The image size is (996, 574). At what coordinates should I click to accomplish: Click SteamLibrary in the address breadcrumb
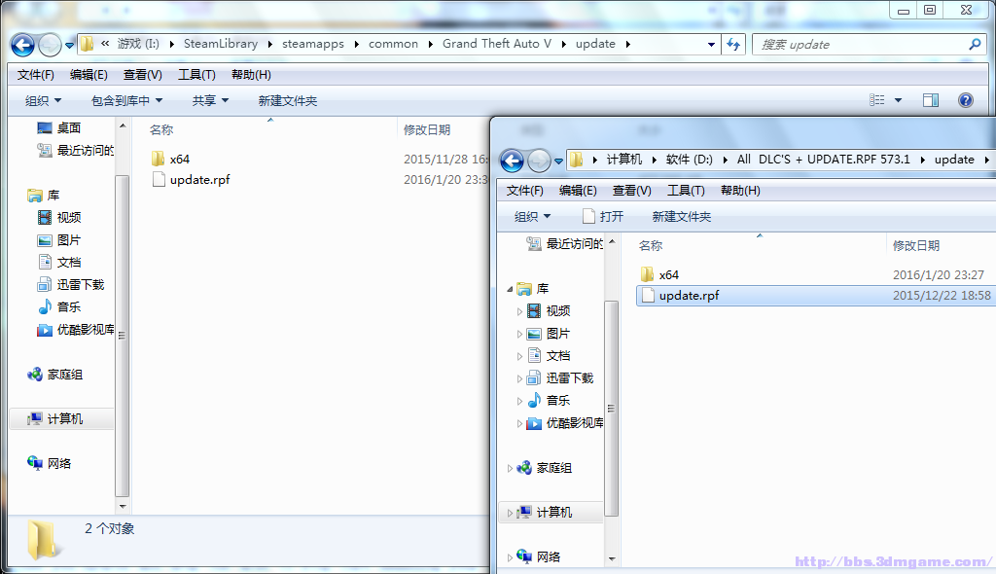click(221, 44)
